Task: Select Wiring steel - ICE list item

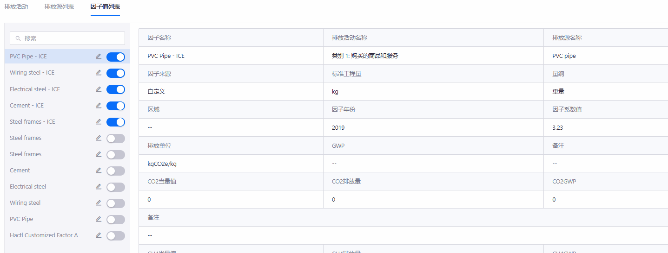Action: tap(32, 73)
